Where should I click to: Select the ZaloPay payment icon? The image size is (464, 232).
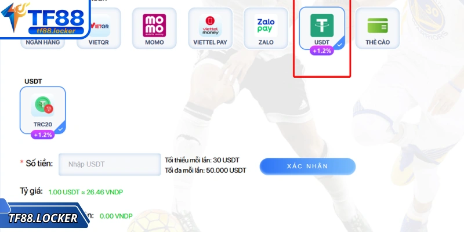[x=266, y=26]
